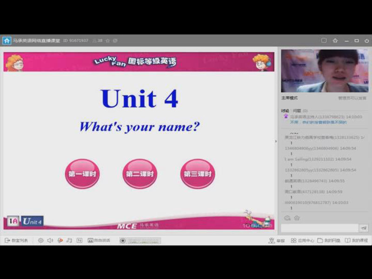
Task: Open the settings gear in bottom toolbar
Action: (x=41, y=240)
